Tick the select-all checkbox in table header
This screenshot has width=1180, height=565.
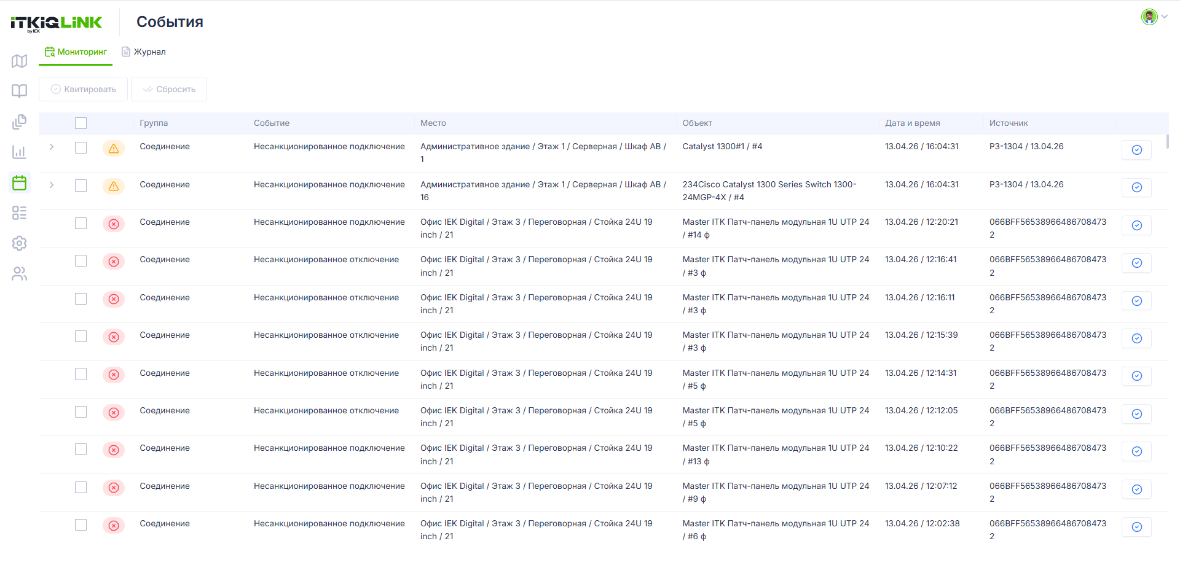coord(81,123)
